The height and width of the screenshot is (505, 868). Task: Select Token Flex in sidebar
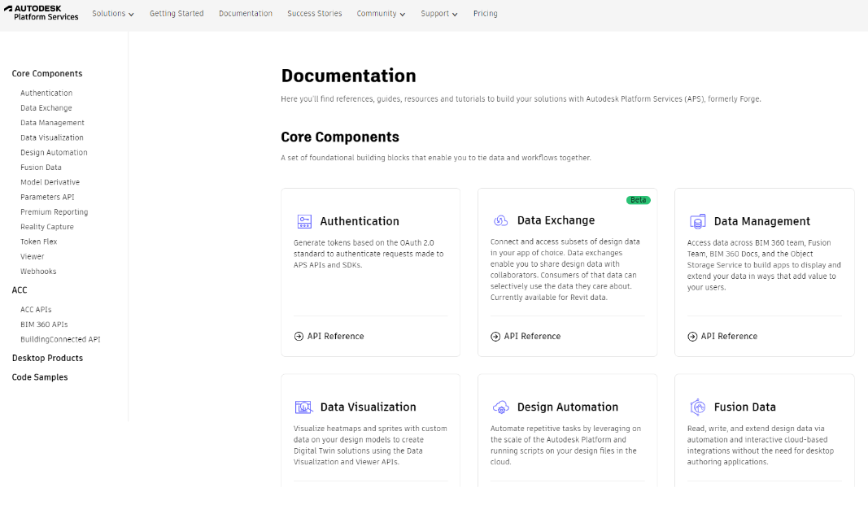point(39,242)
